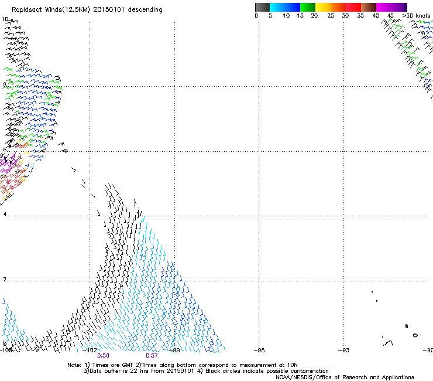The width and height of the screenshot is (433, 381).
Task: Click the latitude '8' axis label
Action: point(5,84)
